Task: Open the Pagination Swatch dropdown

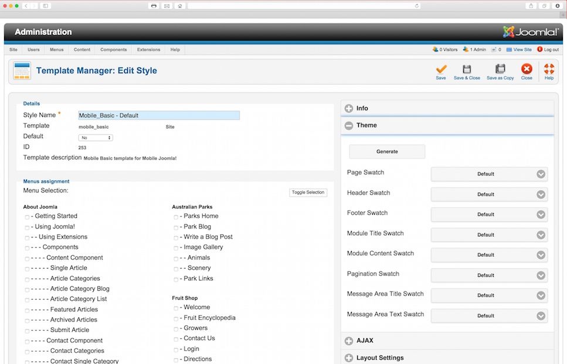Action: [x=489, y=275]
